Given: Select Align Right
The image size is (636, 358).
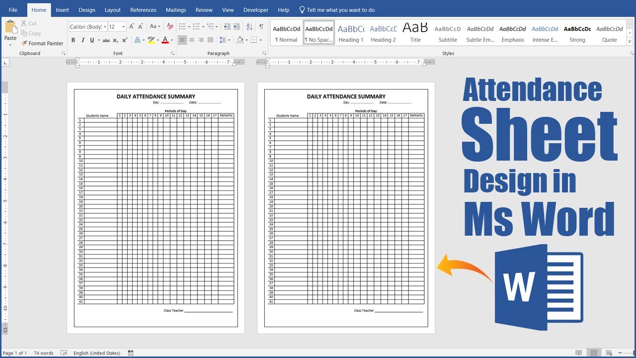Looking at the screenshot, I should [x=201, y=40].
